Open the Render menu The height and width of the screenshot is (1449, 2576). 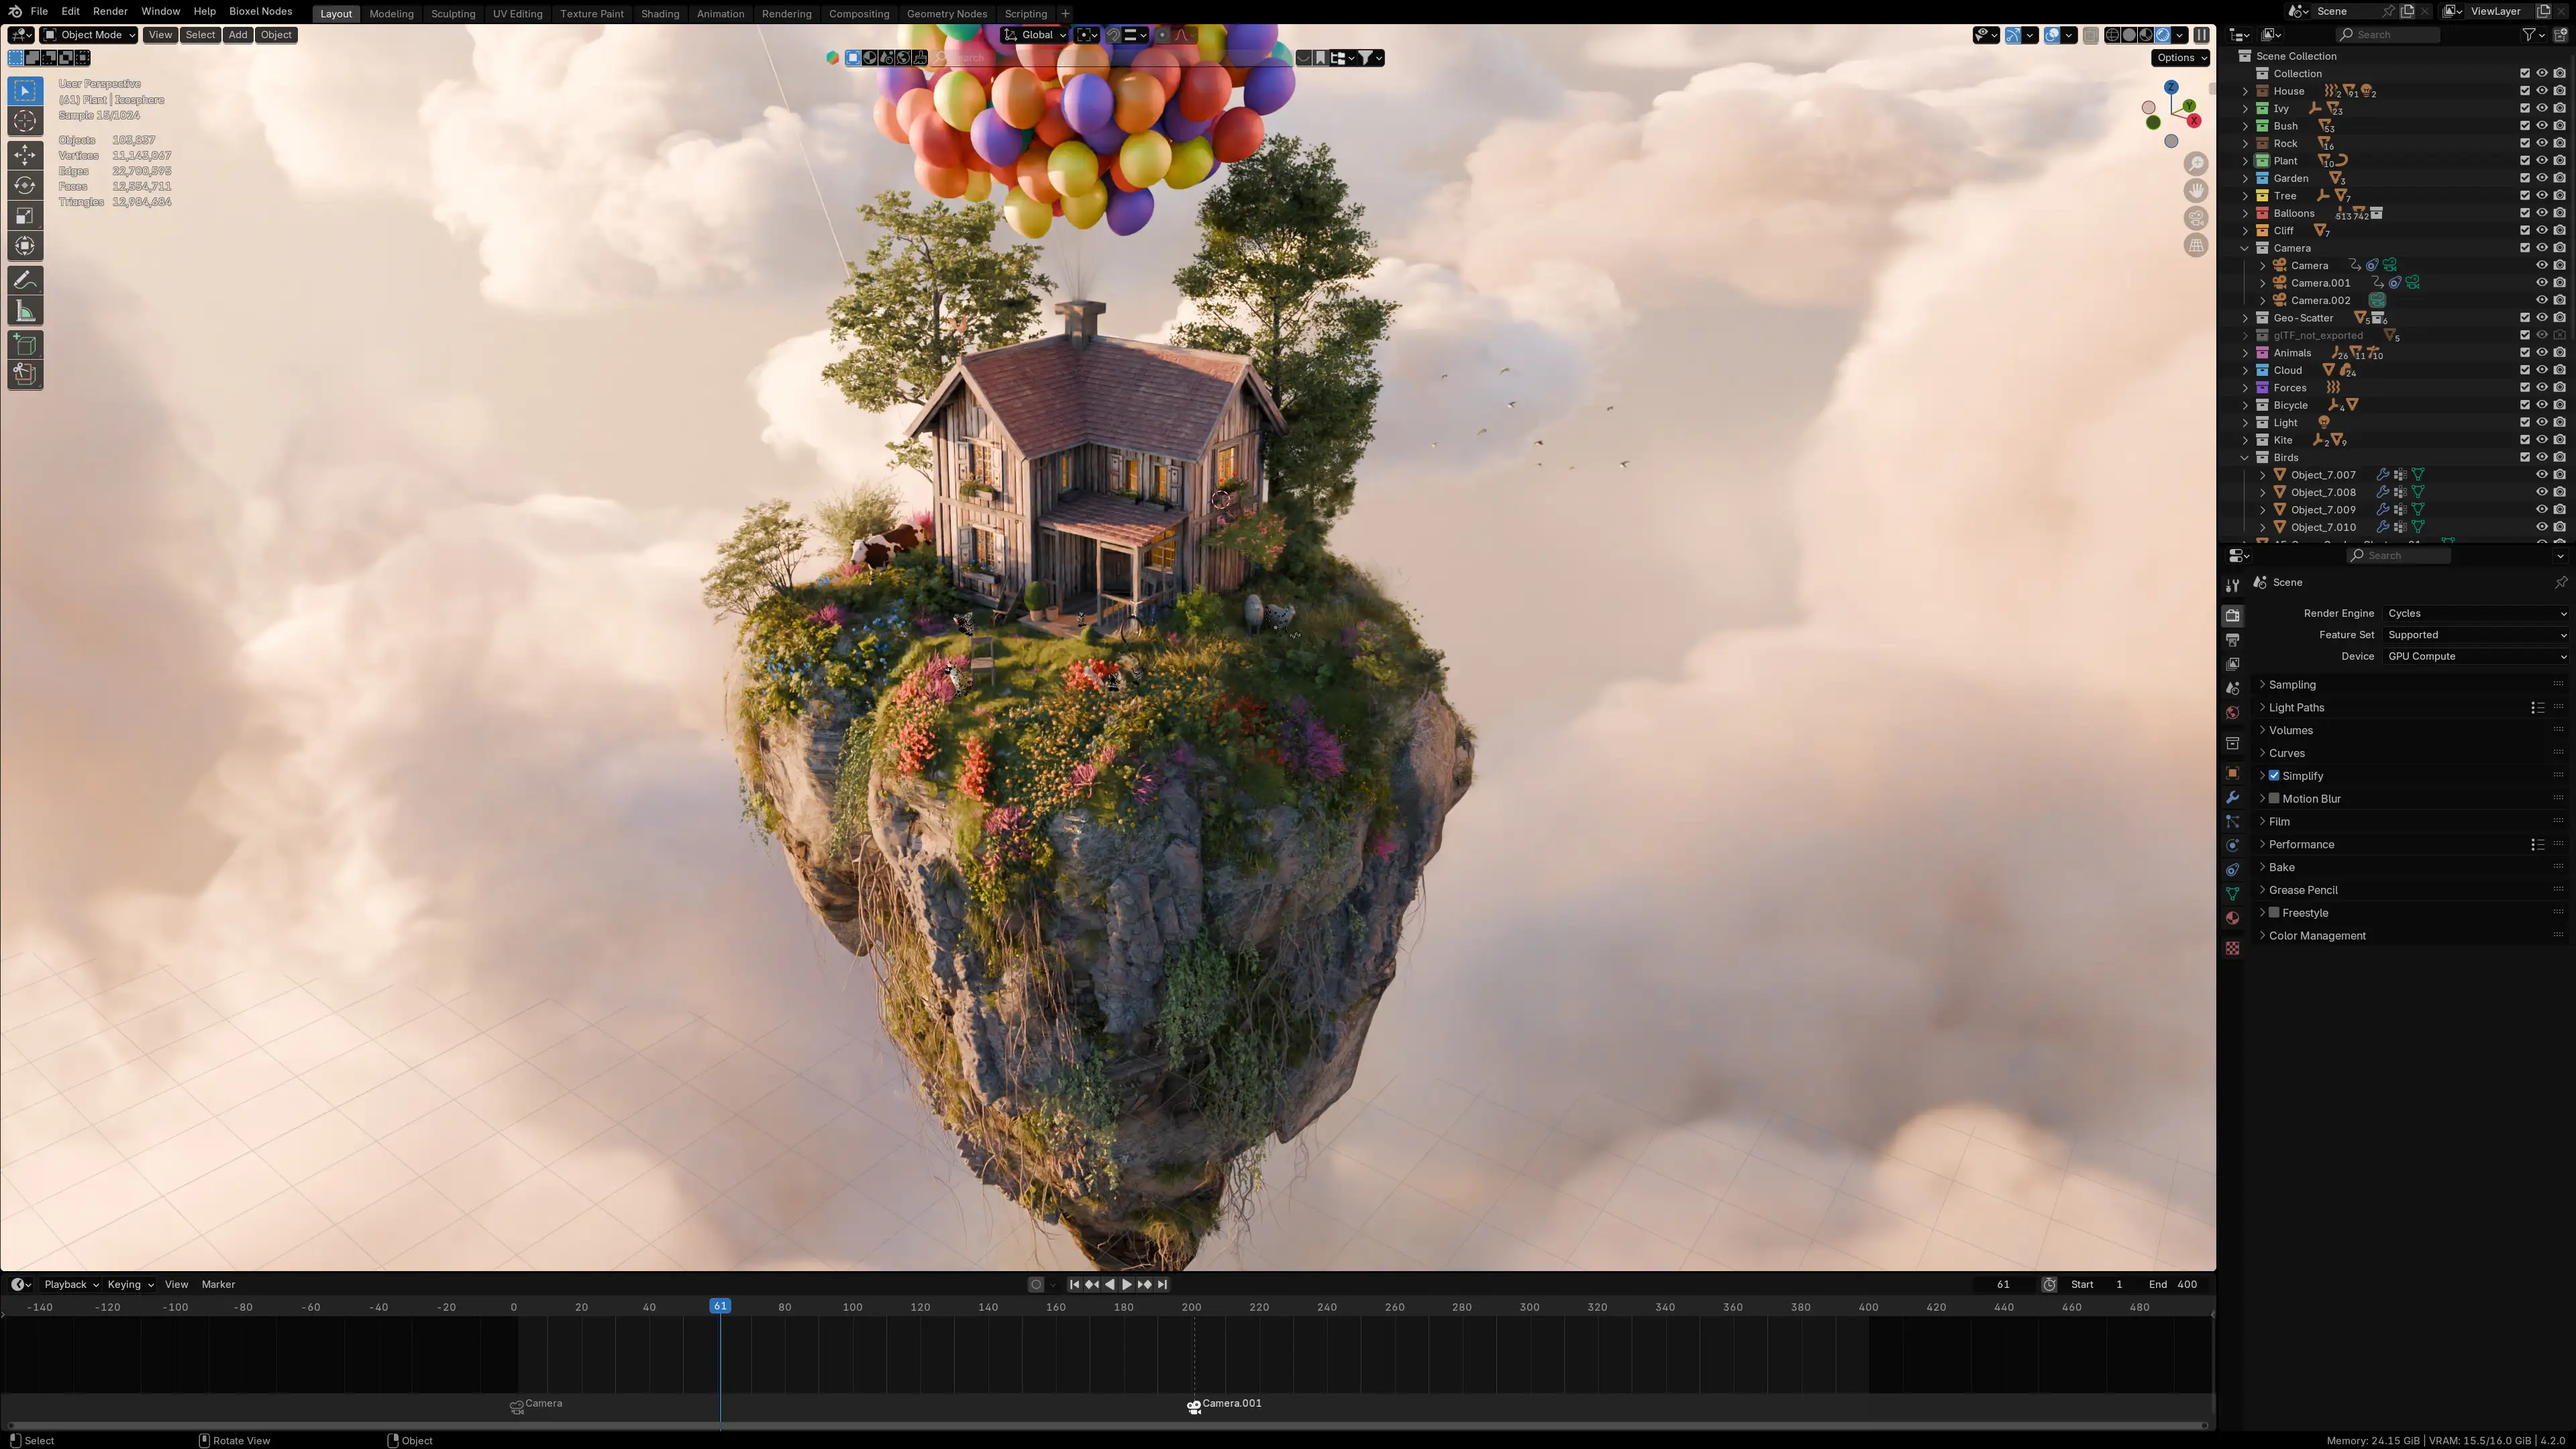point(110,11)
